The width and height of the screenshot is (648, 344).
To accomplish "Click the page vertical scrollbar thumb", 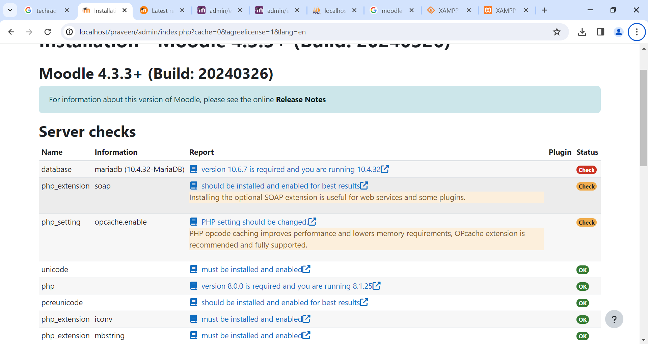I will (x=644, y=118).
